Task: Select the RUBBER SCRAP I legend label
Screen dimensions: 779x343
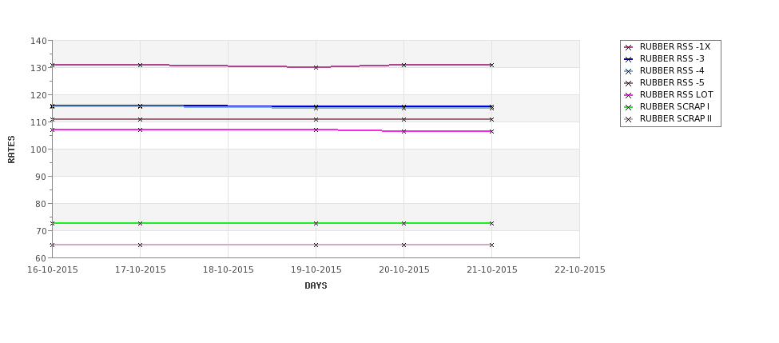Action: click(x=674, y=106)
